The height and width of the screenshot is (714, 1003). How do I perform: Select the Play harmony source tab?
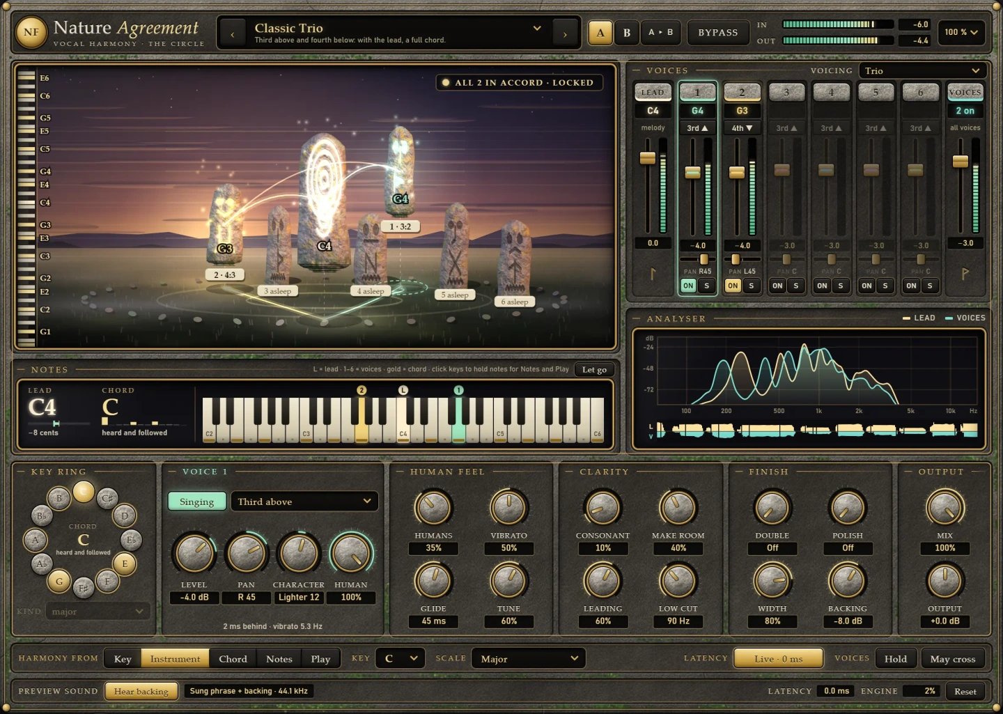[320, 658]
